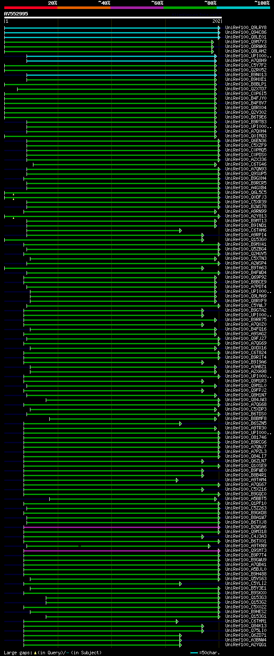Open hit UniRef100_Q2V302
The width and height of the screenshot is (274, 656).
246,112
